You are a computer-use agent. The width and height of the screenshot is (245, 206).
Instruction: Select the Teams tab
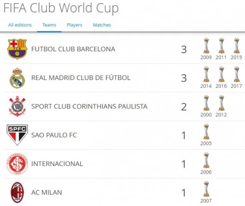49,25
